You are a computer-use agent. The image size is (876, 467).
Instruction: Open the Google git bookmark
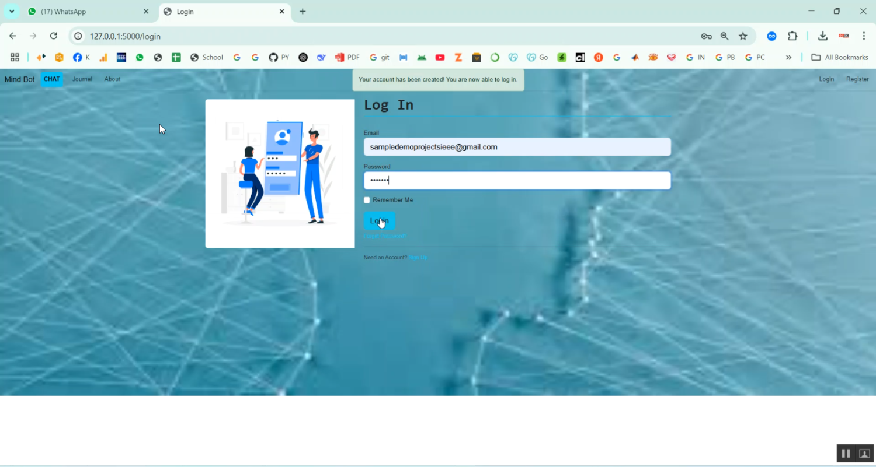(380, 57)
